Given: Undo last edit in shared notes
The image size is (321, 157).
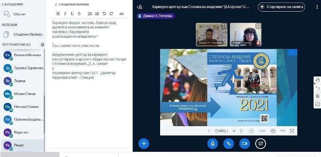Looking at the screenshot, I should 104,14.
